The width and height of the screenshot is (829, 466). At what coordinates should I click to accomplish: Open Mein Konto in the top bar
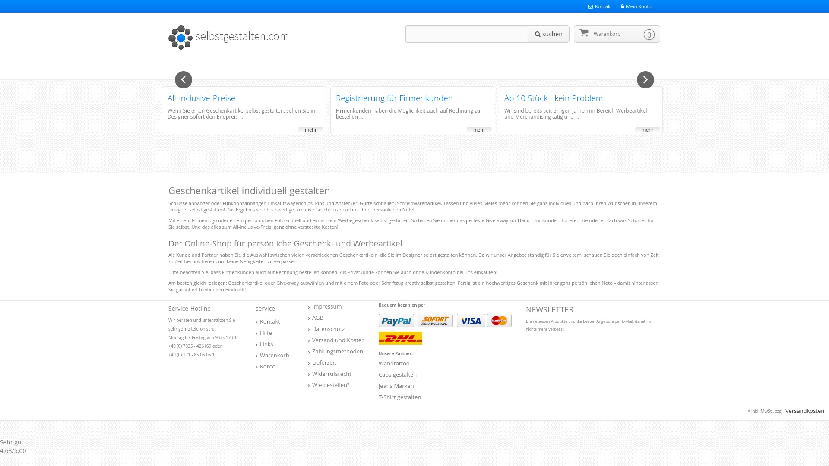pyautogui.click(x=638, y=6)
